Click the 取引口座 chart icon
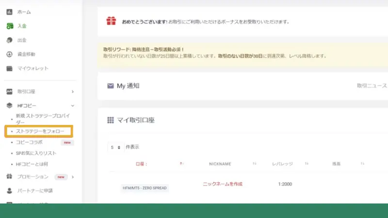This screenshot has height=218, width=388. pos(9,92)
